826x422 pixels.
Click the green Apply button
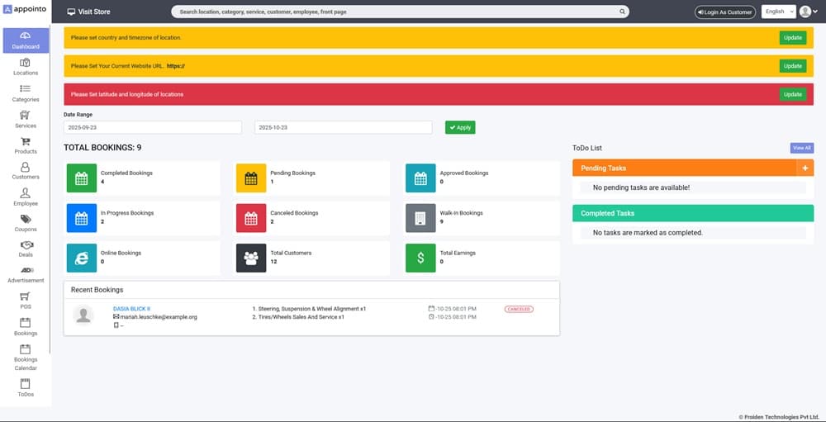[460, 127]
